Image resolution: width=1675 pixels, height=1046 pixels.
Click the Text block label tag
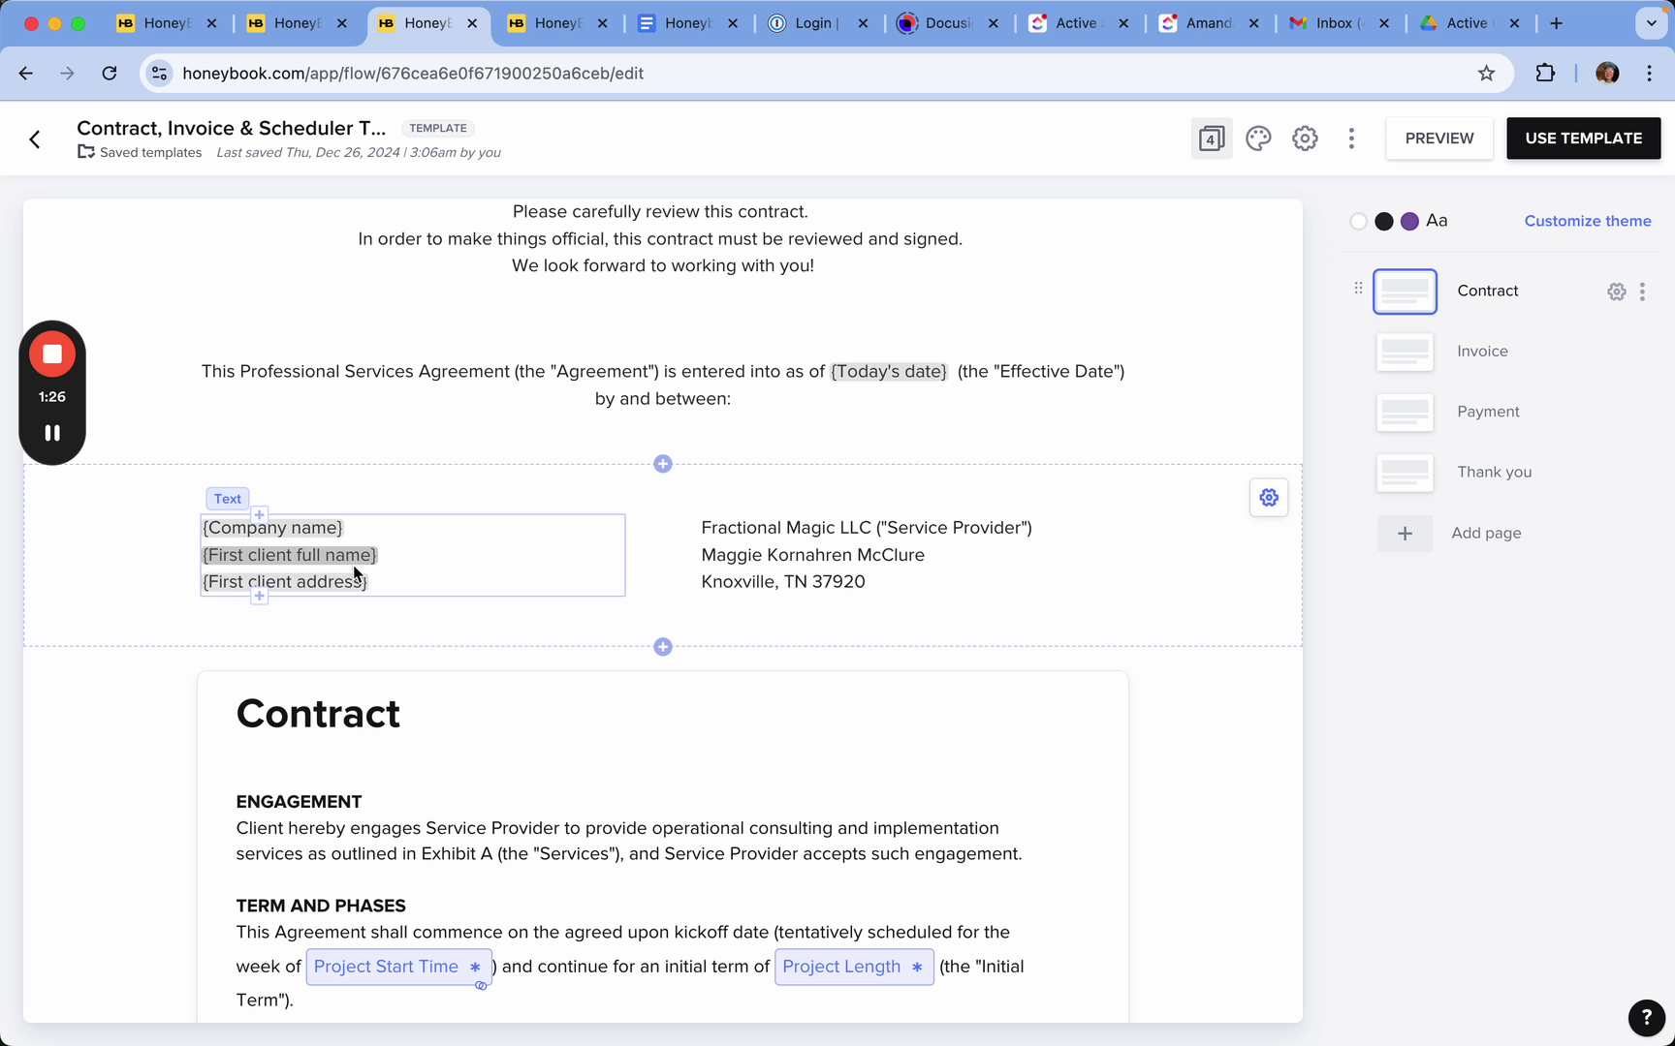pyautogui.click(x=228, y=499)
